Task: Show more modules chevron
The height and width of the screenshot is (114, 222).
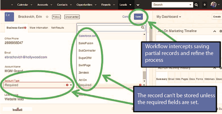Action: coord(138,5)
